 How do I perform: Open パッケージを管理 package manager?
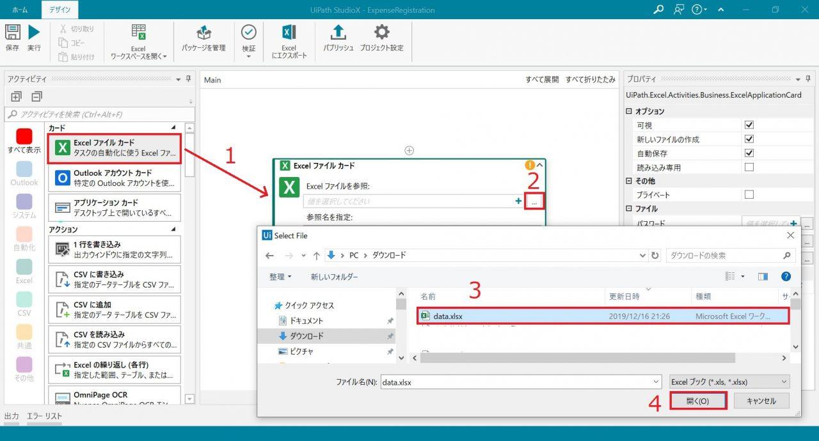coord(203,38)
